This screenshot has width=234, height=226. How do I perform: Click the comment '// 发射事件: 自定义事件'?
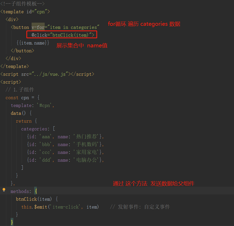[x=140, y=207]
